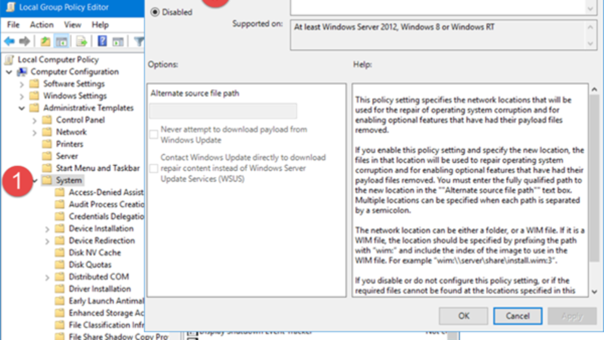This screenshot has width=604, height=340.
Task: Click the Printers folder icon
Action: tap(47, 144)
